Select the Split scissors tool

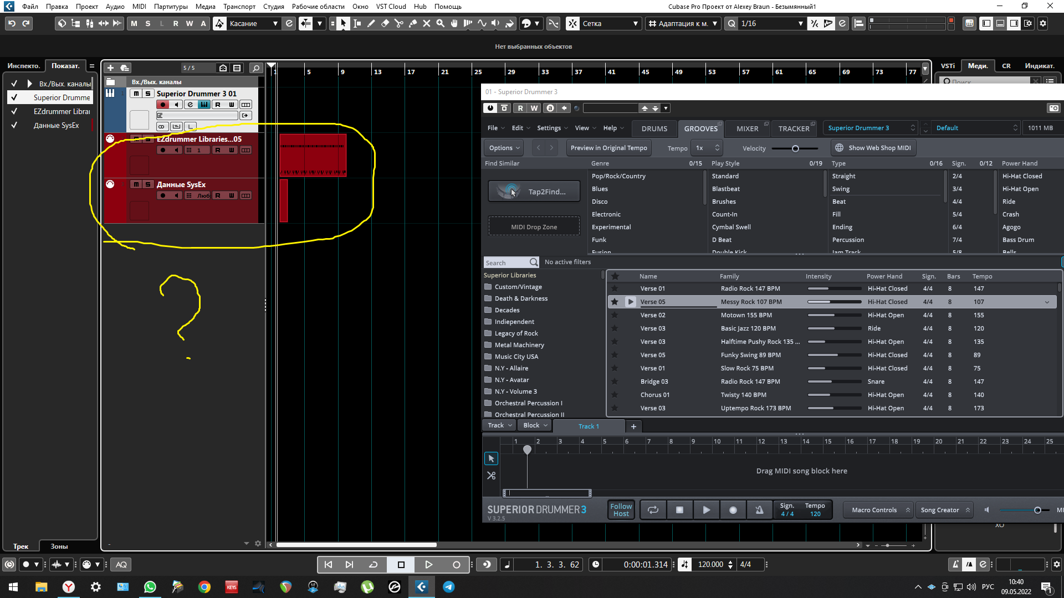pos(398,23)
